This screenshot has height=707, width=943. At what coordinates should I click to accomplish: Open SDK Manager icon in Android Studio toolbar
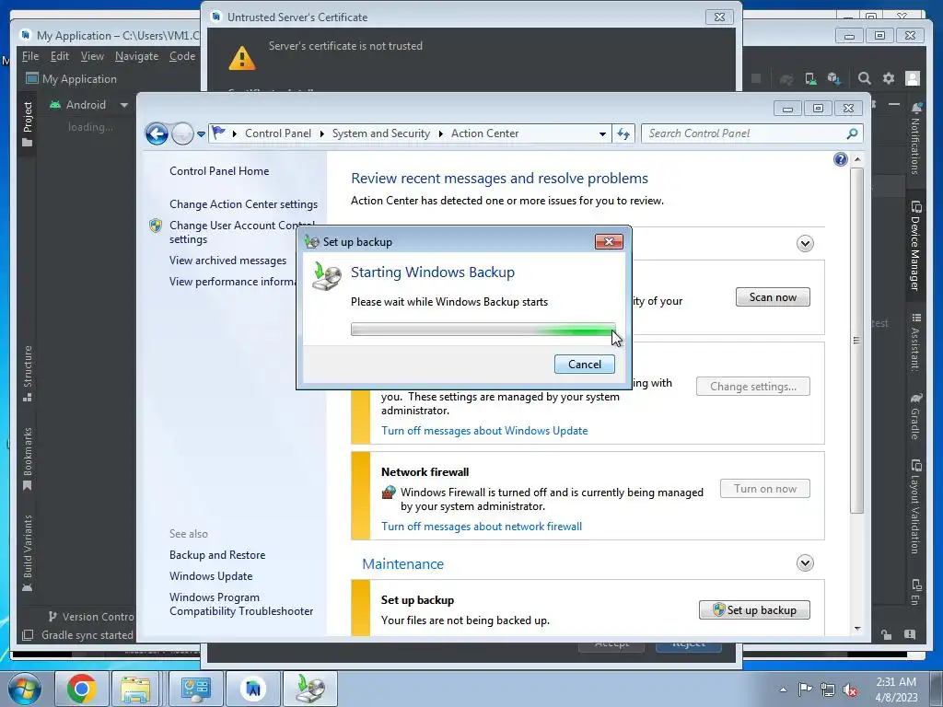[833, 78]
